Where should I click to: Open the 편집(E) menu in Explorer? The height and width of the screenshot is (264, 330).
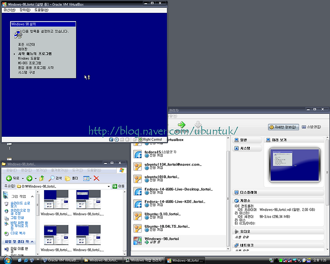tap(26, 170)
